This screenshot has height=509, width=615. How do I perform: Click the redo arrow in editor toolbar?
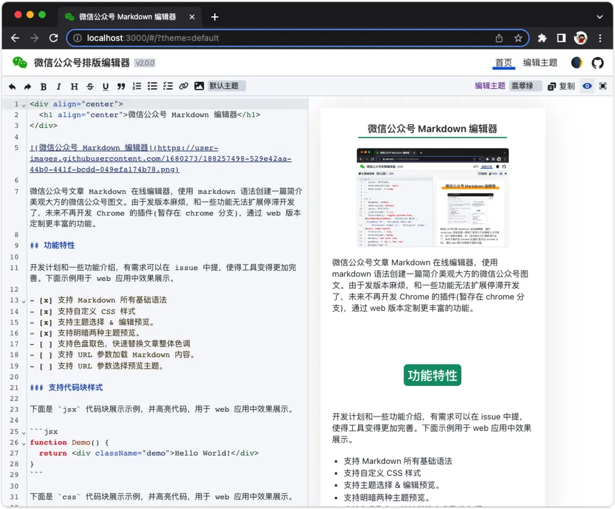tap(28, 86)
